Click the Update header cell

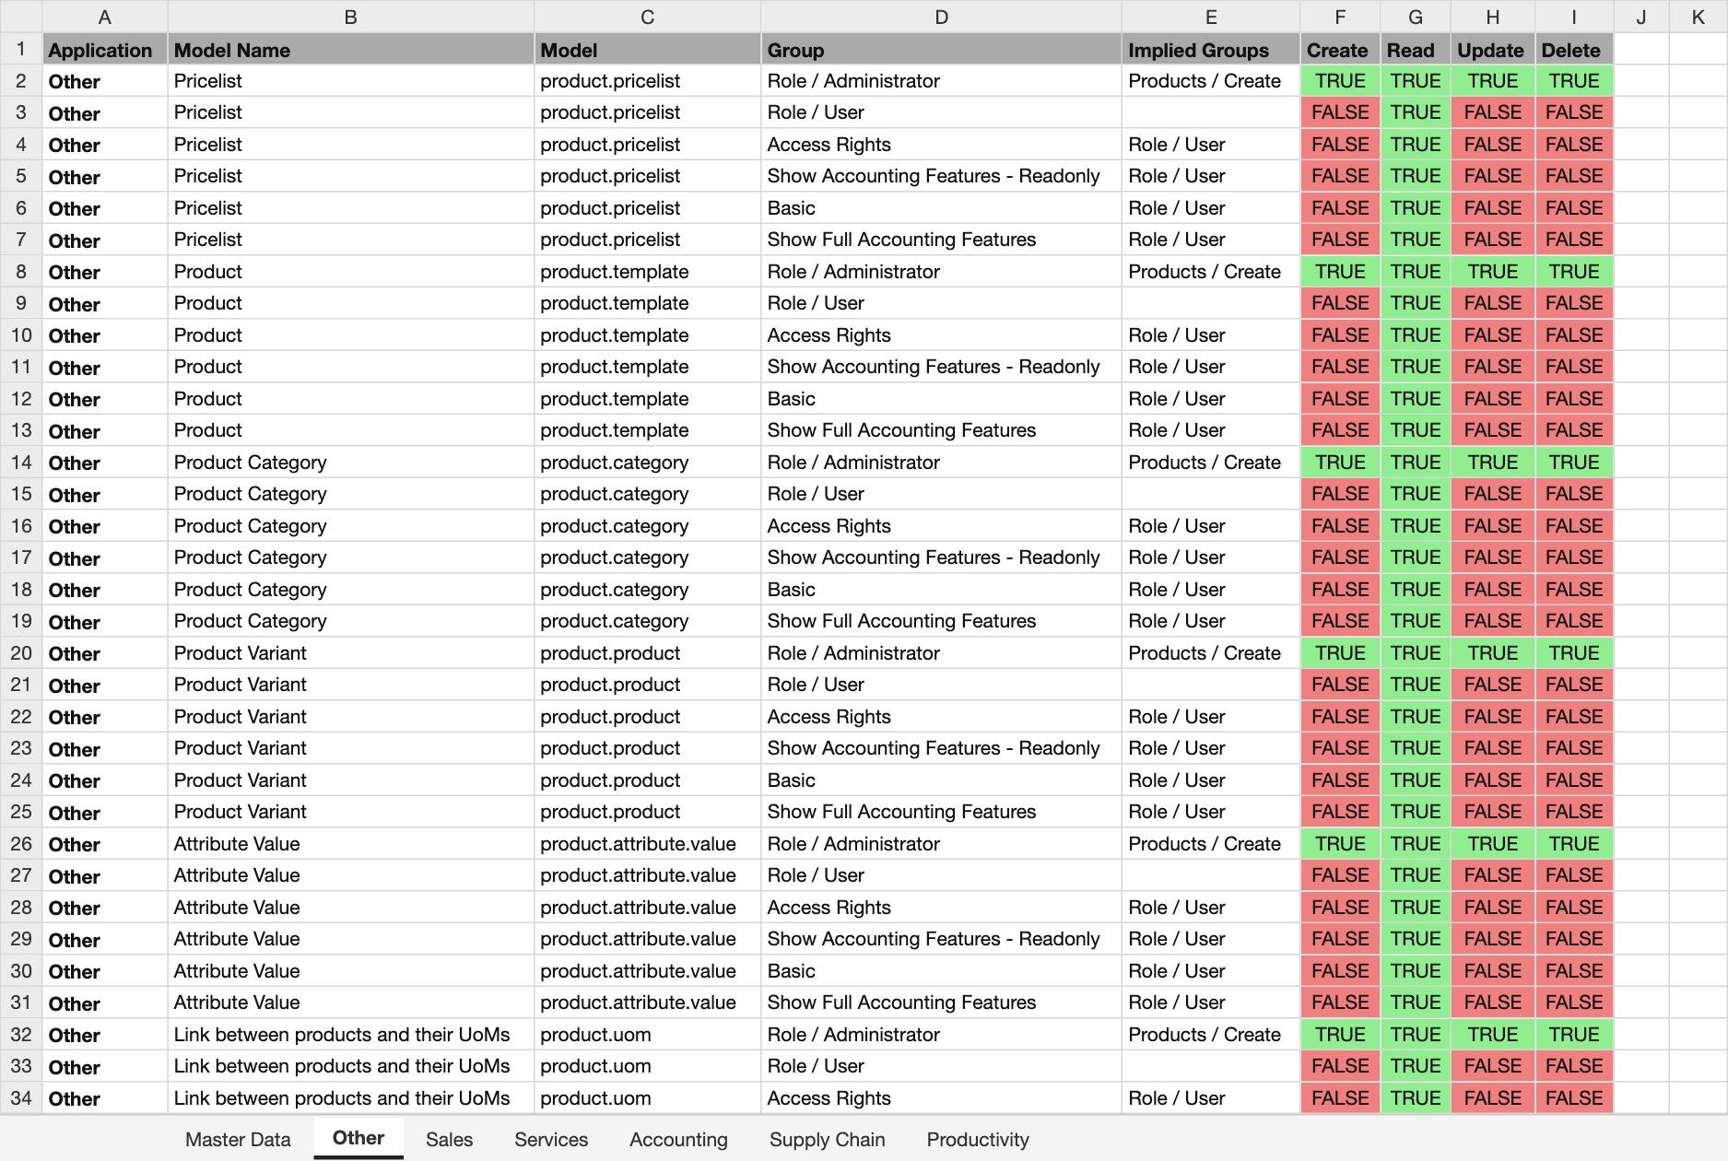point(1493,50)
